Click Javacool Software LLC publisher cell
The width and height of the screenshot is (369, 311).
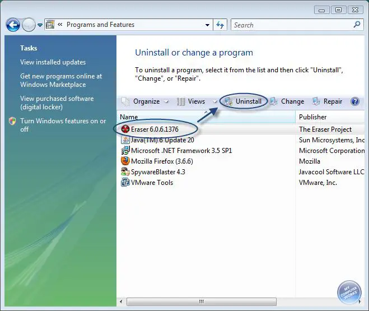(x=331, y=172)
